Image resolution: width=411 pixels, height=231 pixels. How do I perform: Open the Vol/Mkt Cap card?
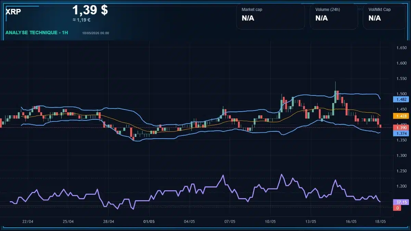pyautogui.click(x=385, y=16)
